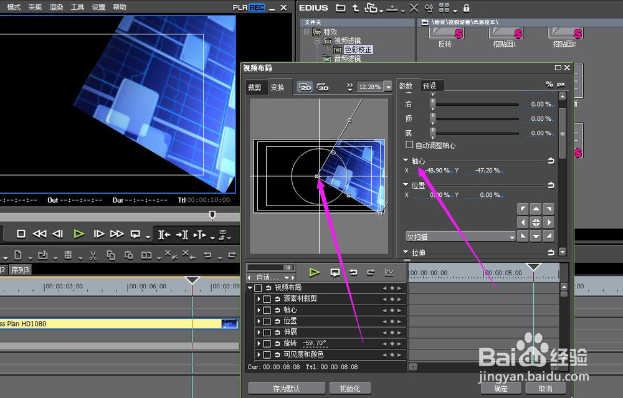The height and width of the screenshot is (398, 623).
Task: Click redo icon in video layout toolbar
Action: (371, 272)
